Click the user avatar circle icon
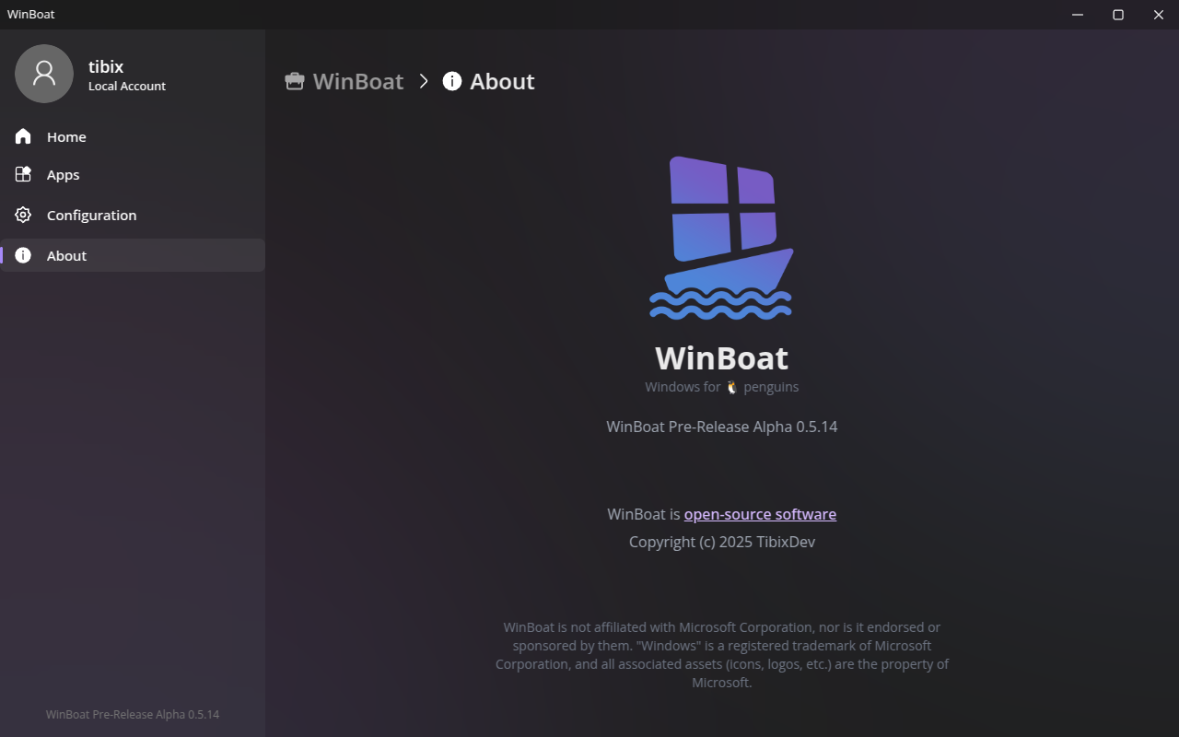The image size is (1179, 737). (43, 74)
